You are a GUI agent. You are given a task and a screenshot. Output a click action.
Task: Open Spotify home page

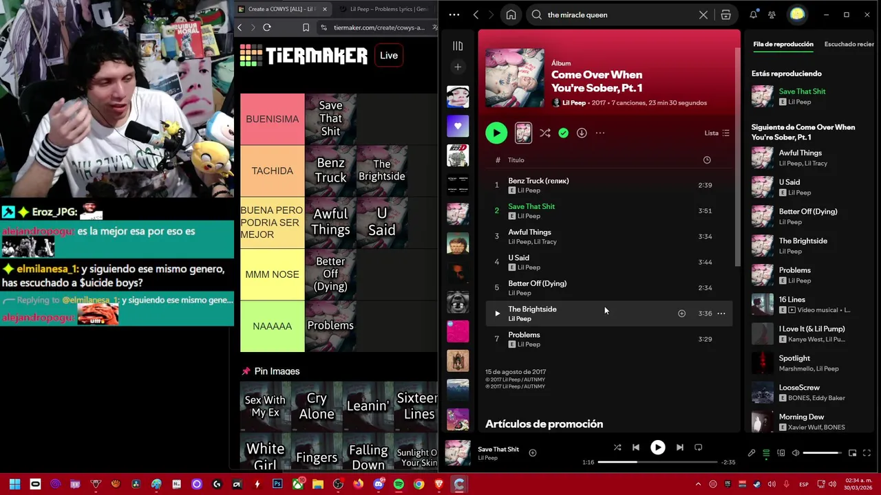511,14
